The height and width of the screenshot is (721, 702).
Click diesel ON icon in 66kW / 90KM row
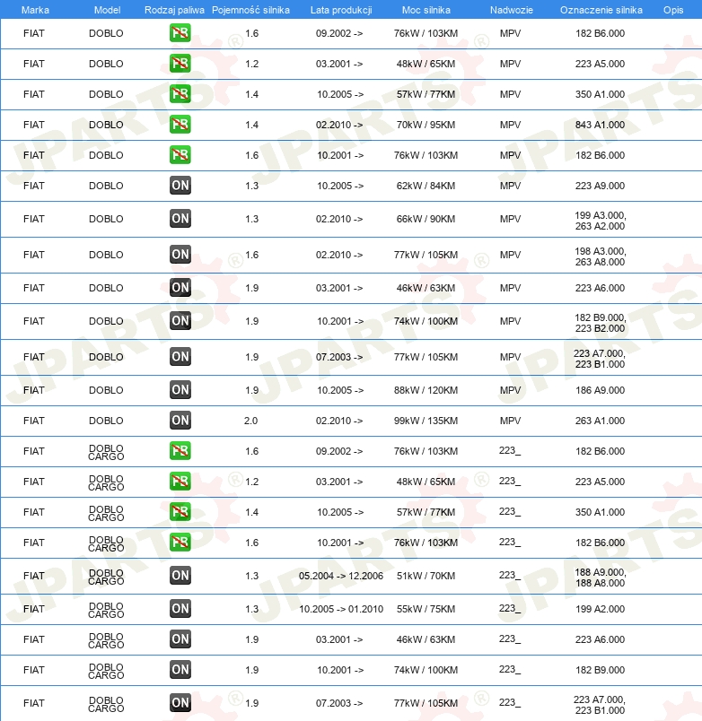coord(180,219)
